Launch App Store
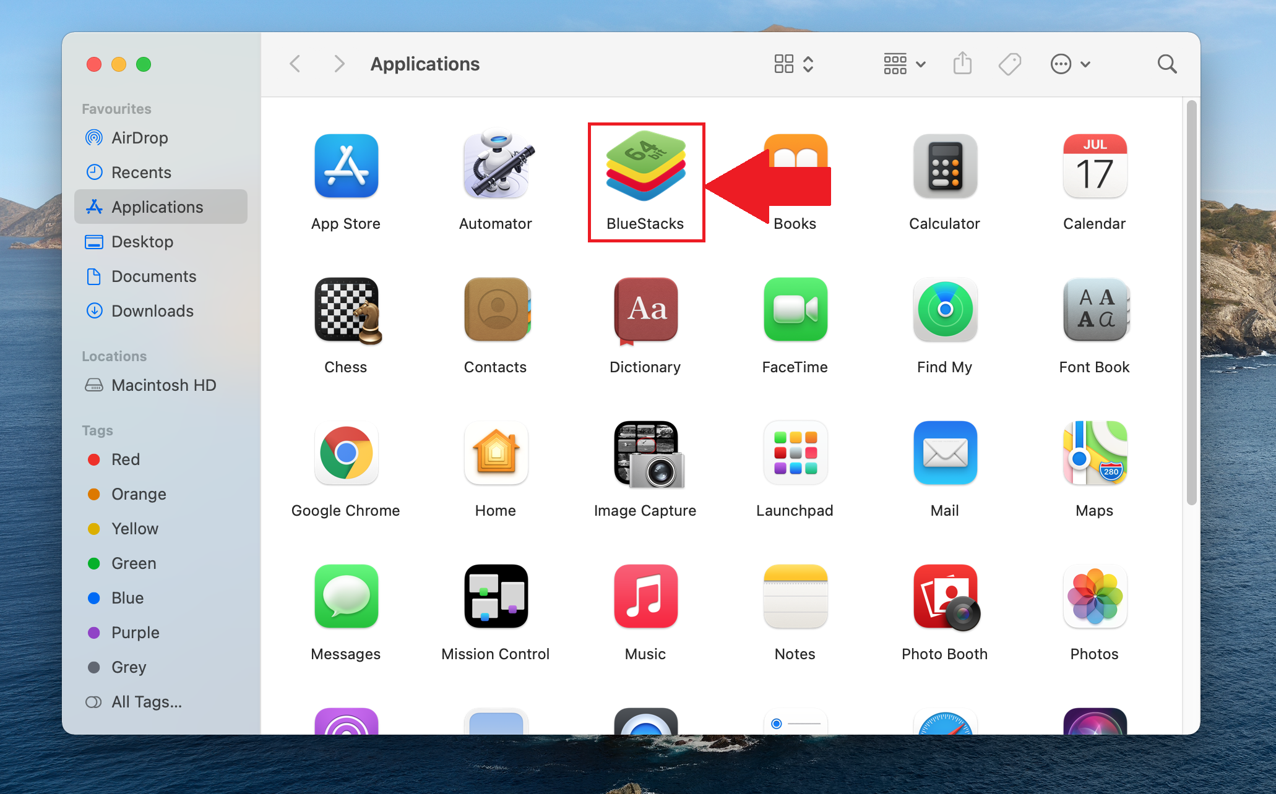 345,168
